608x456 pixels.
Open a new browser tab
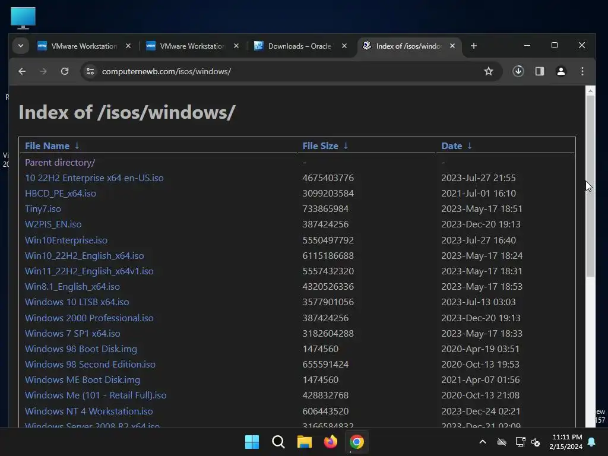pyautogui.click(x=473, y=46)
